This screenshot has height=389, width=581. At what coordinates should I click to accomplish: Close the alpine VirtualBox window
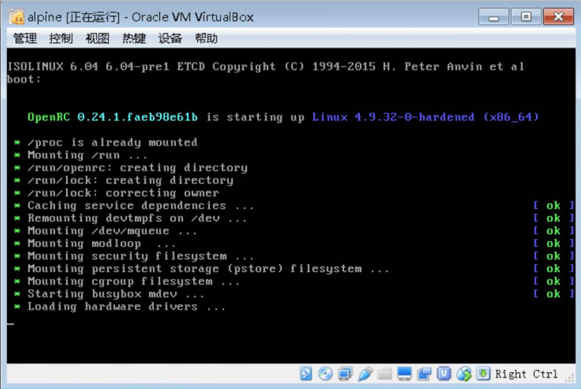pos(558,17)
